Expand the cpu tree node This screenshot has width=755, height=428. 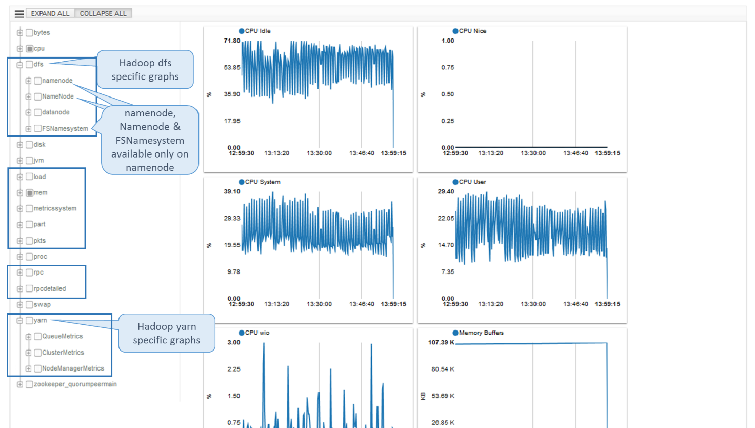point(19,49)
